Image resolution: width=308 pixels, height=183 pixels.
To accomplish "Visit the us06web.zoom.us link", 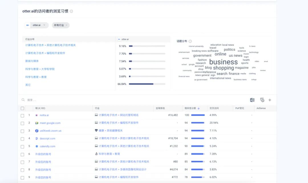I will click(50, 131).
